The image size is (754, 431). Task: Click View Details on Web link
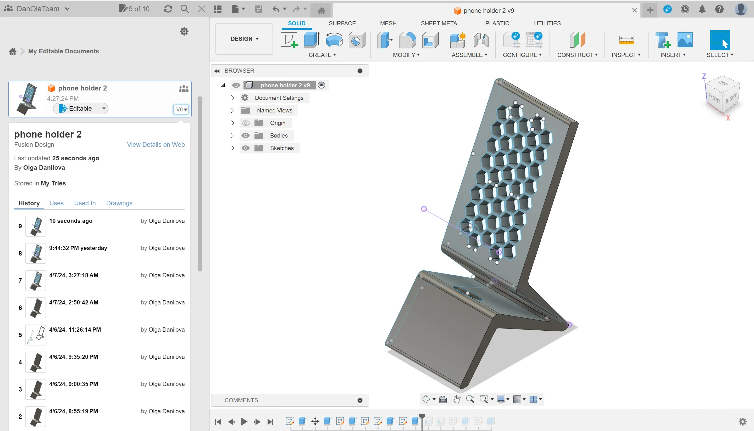156,144
